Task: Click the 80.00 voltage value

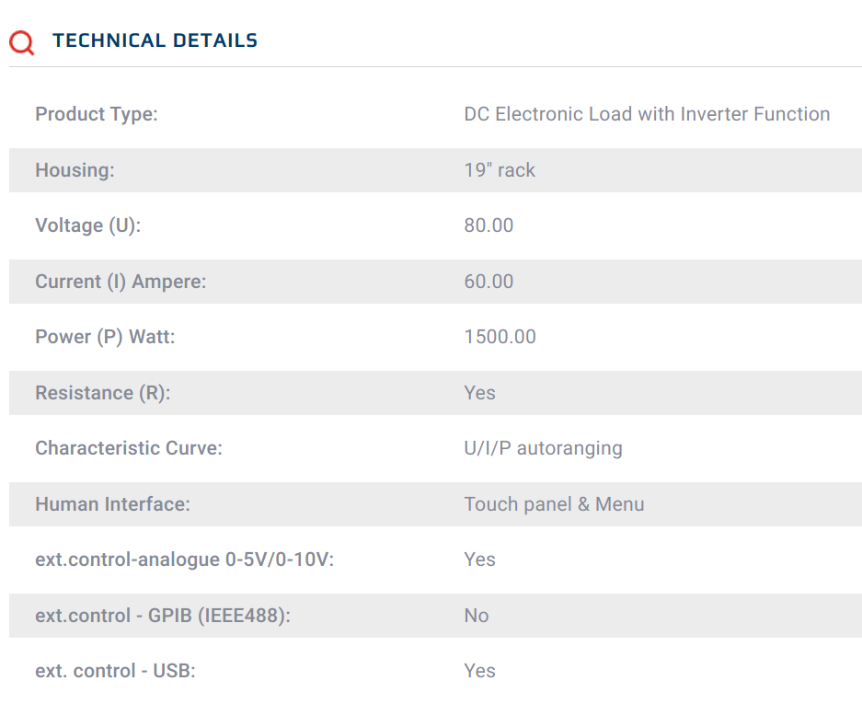Action: pyautogui.click(x=488, y=225)
